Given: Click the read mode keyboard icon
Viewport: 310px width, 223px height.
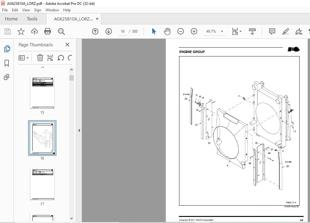Looking at the screenshot, I should tap(252, 31).
